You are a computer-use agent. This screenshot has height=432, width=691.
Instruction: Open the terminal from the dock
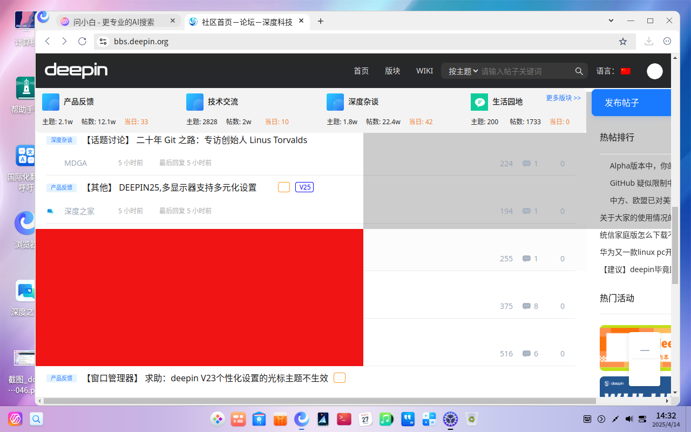[x=344, y=418]
